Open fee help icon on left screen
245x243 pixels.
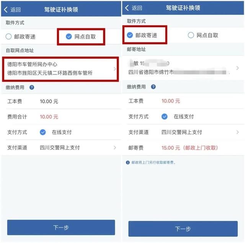pos(32,87)
